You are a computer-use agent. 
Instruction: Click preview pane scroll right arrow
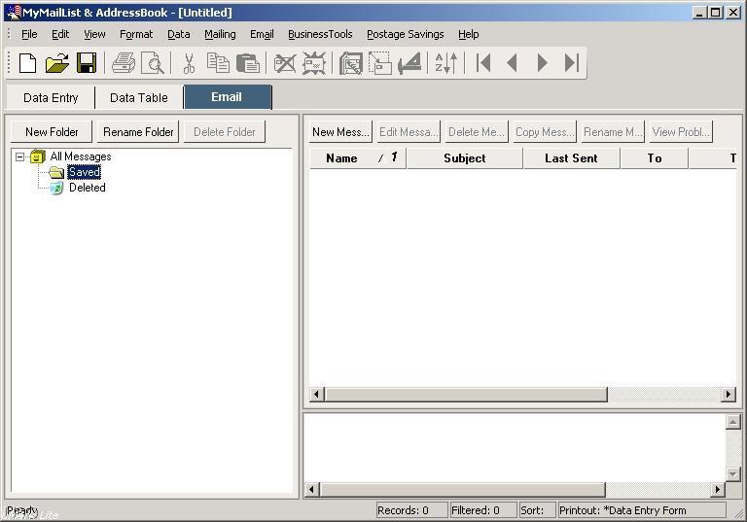tap(718, 489)
